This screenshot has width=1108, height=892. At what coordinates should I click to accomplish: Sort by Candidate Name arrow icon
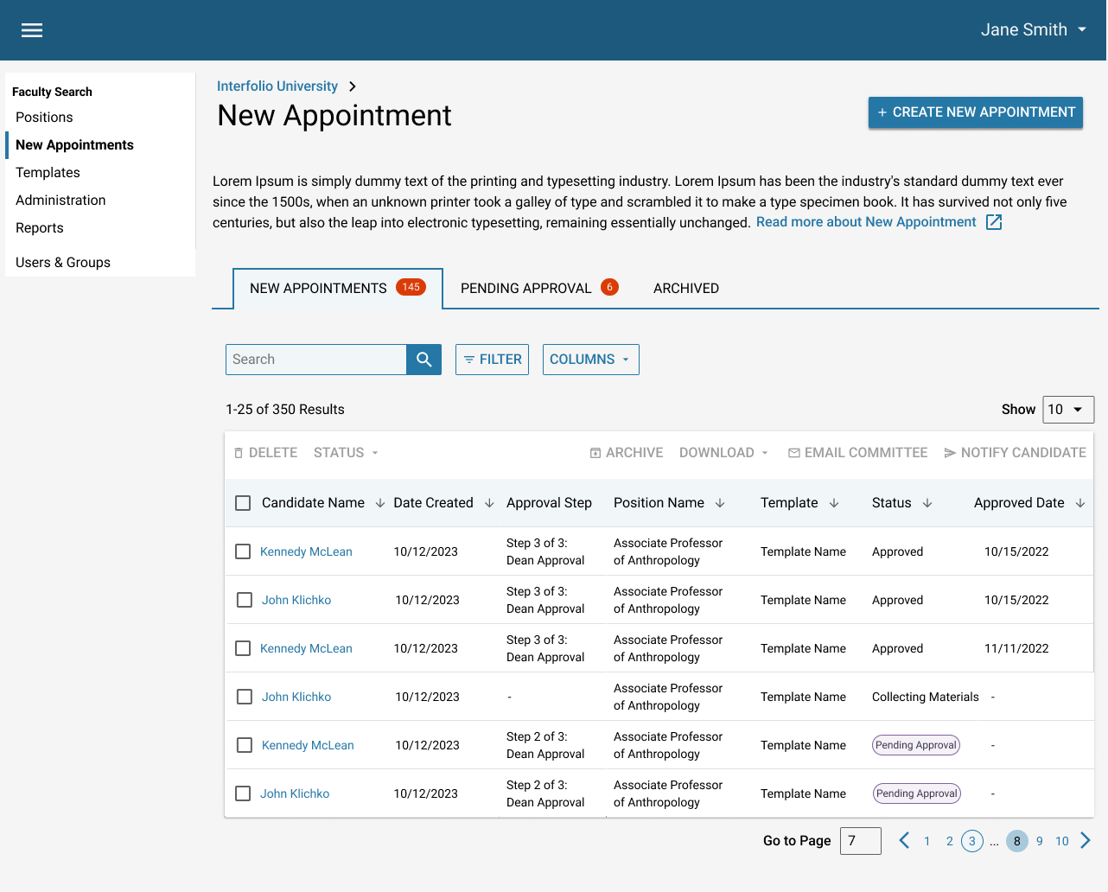[380, 503]
